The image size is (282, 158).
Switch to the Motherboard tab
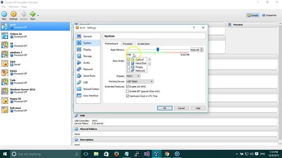coord(111,44)
